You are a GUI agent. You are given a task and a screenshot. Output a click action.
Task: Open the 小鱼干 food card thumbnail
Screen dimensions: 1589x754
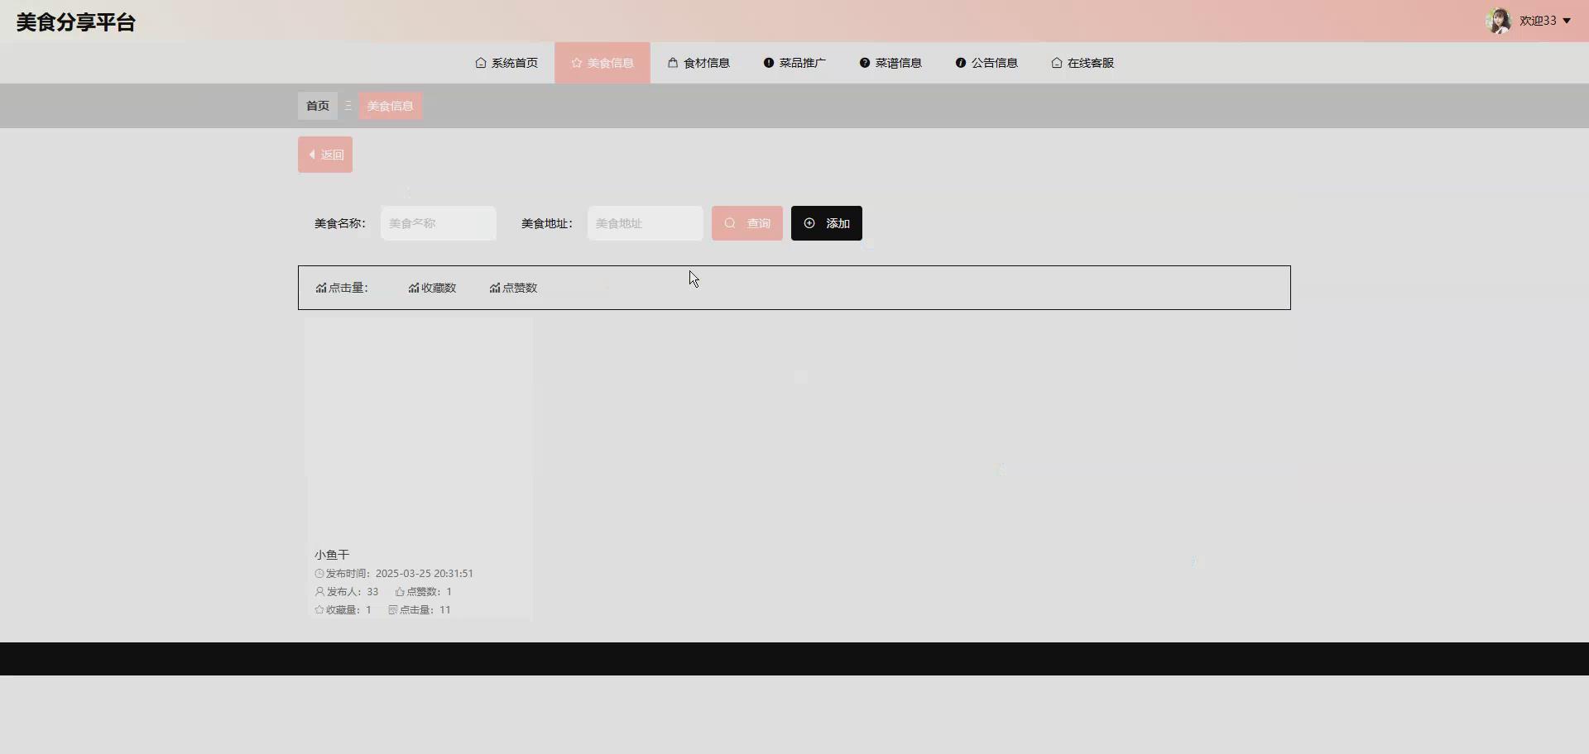[418, 430]
